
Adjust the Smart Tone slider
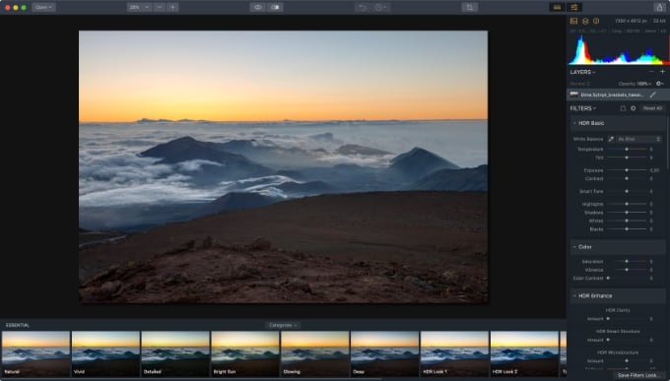627,191
